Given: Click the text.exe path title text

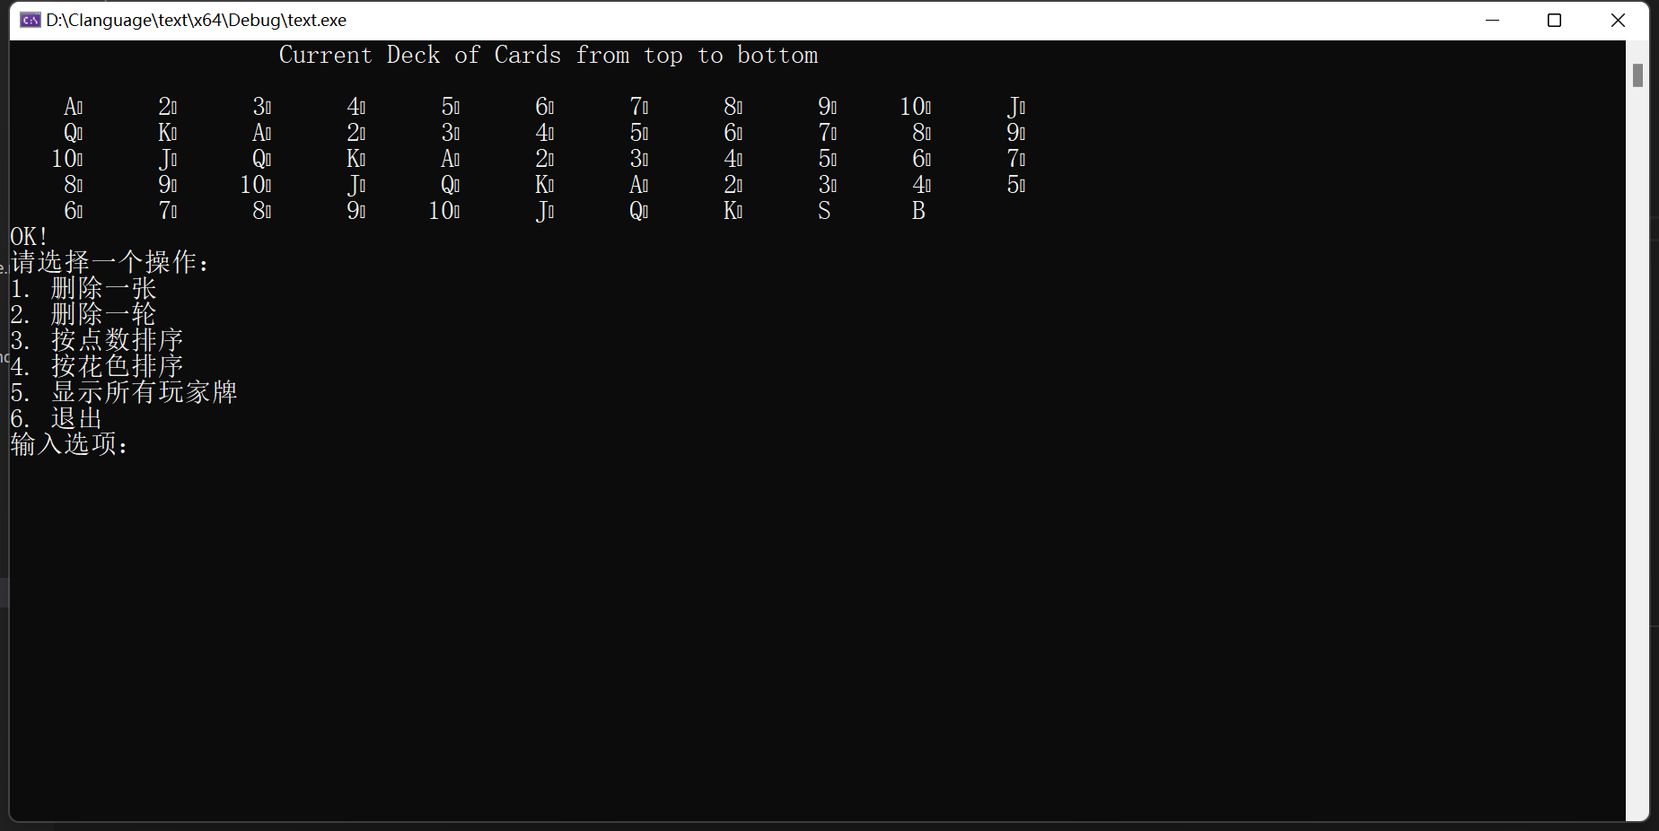Looking at the screenshot, I should point(196,20).
